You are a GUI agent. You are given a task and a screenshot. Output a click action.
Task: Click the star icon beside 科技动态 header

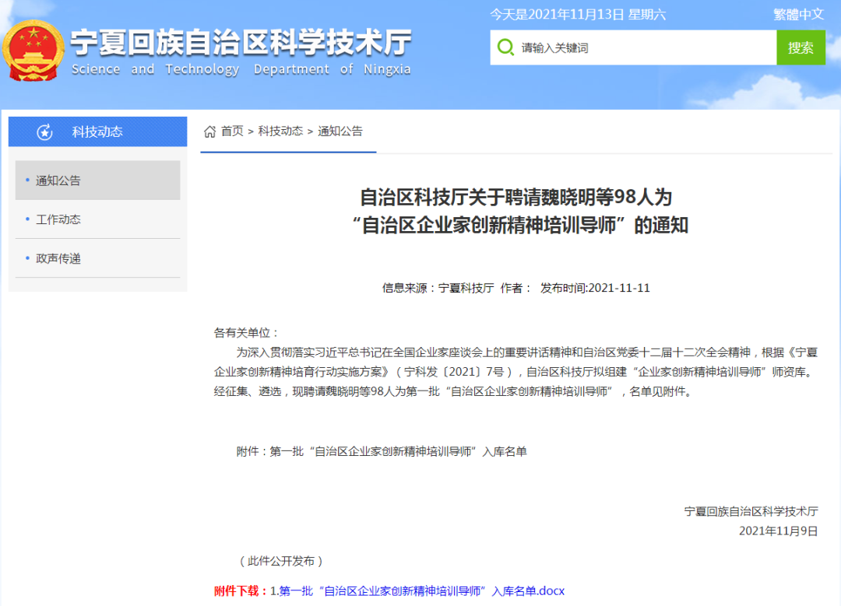point(44,131)
